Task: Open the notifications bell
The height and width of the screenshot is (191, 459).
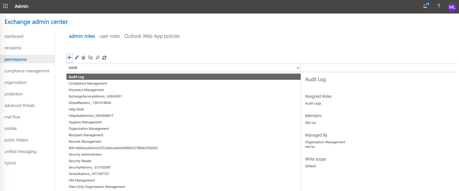Action: (x=425, y=6)
